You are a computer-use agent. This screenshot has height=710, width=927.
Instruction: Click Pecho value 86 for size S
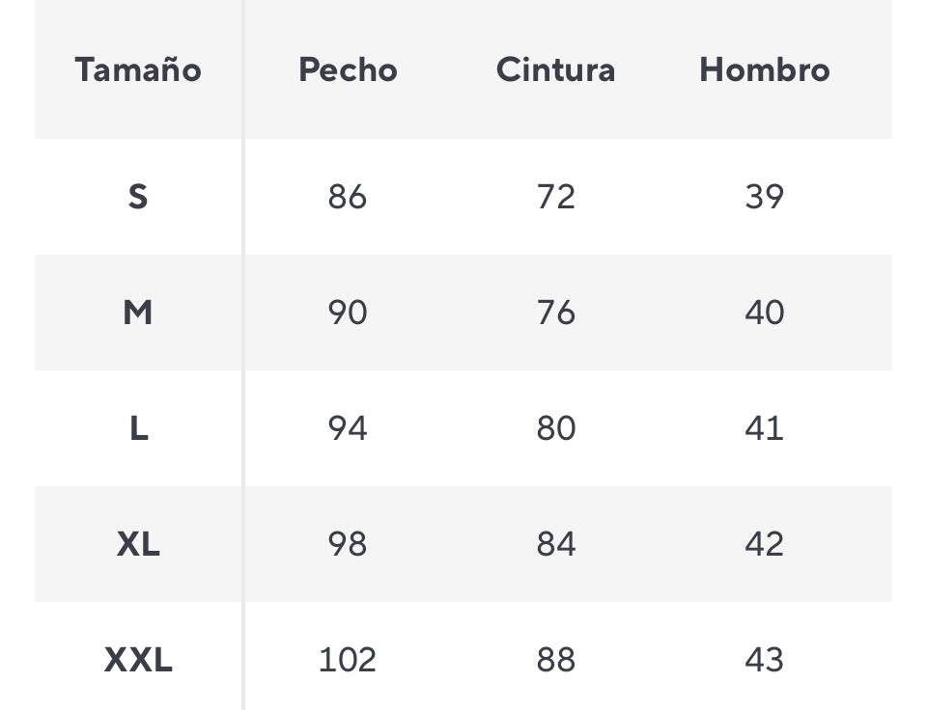(x=348, y=197)
